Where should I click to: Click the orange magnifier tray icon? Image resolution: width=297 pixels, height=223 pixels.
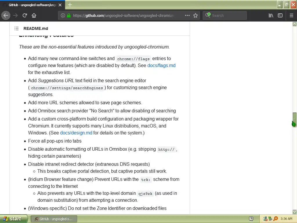pyautogui.click(x=276, y=219)
